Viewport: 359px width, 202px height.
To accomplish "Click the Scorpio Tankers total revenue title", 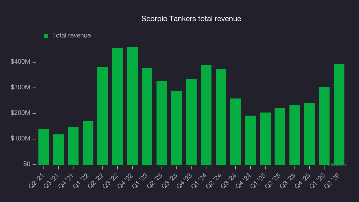I will coord(191,19).
